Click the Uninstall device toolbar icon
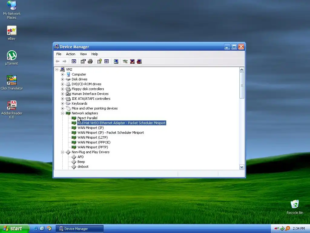The height and width of the screenshot is (233, 310). [132, 61]
